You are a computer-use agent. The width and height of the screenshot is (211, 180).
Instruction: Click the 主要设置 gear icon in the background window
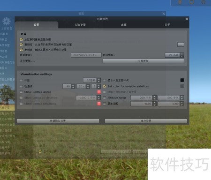coord(7,22)
